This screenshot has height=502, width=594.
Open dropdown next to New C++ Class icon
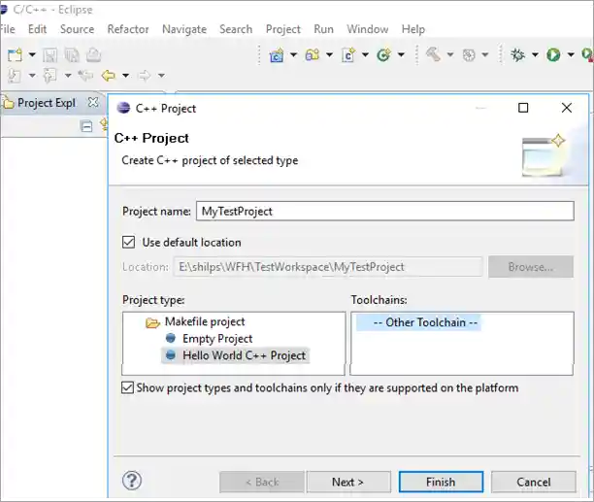pyautogui.click(x=401, y=55)
